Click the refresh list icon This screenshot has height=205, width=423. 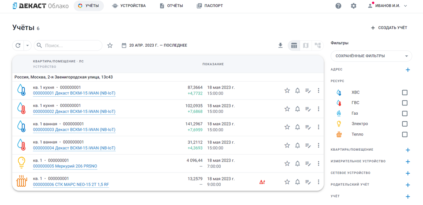[x=18, y=46]
